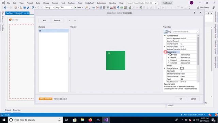Open the Toolbox side tab
Image resolution: width=218 pixels, height=123 pixels.
click(x=2, y=28)
